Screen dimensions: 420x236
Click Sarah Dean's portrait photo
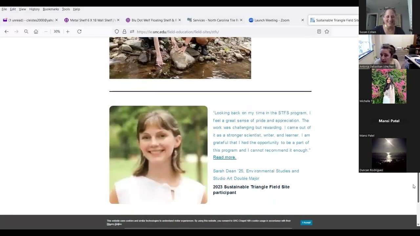coord(158,155)
